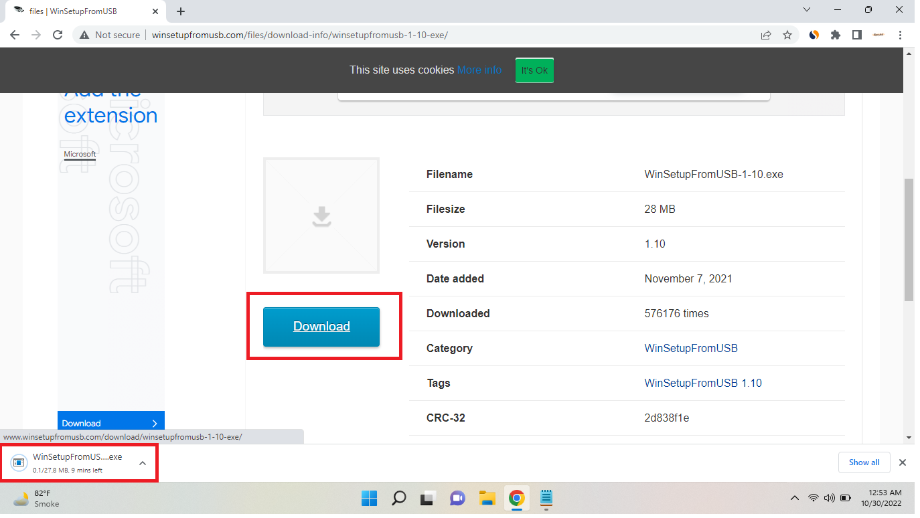Open the WinSetupFromUSB 1.10 tag link

click(703, 383)
